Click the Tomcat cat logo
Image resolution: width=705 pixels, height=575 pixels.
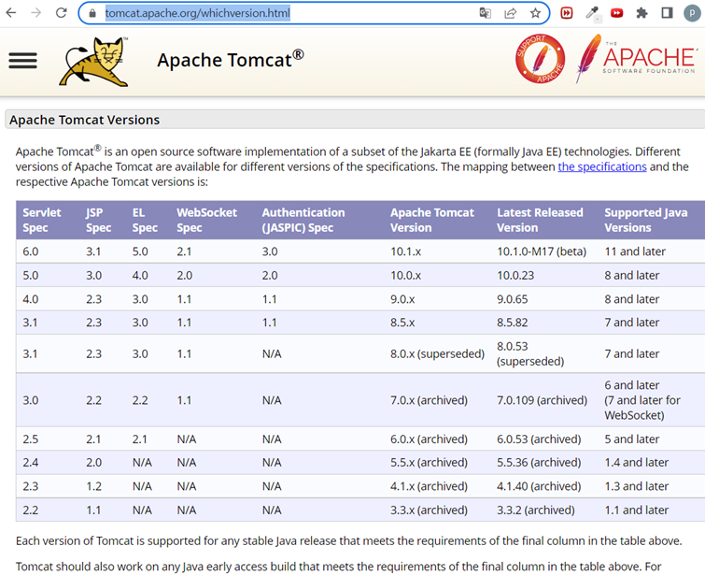[94, 62]
